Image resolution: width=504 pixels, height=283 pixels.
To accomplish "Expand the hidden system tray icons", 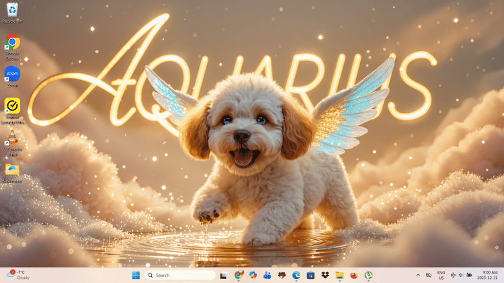I will (x=418, y=276).
